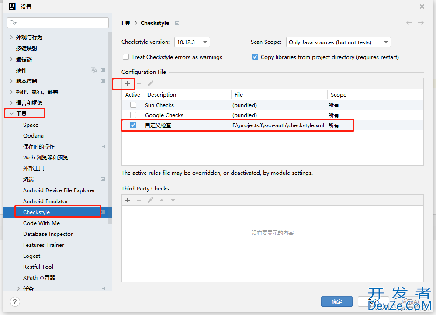Activate the Sun Checks configuration checkbox
Viewport: 436px width, 315px height.
coord(133,105)
